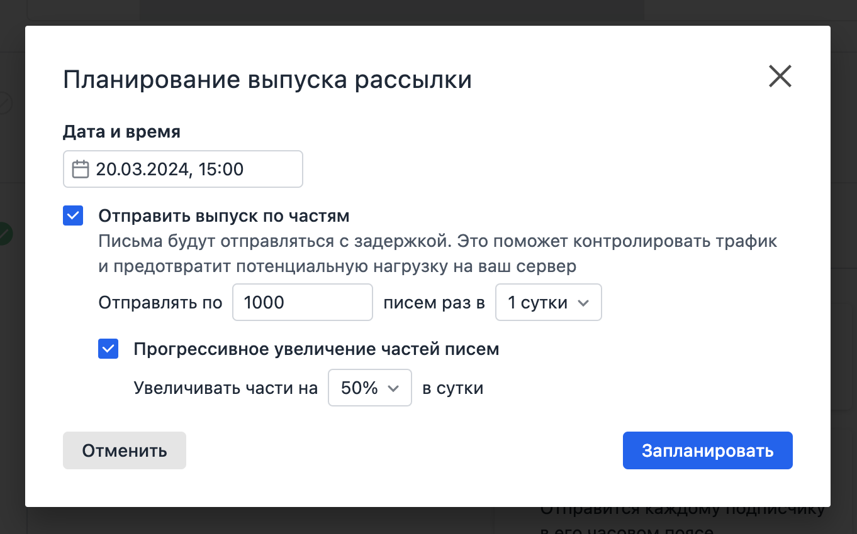Click the Планирование выпуска рассылки title
The width and height of the screenshot is (857, 534).
coord(267,79)
